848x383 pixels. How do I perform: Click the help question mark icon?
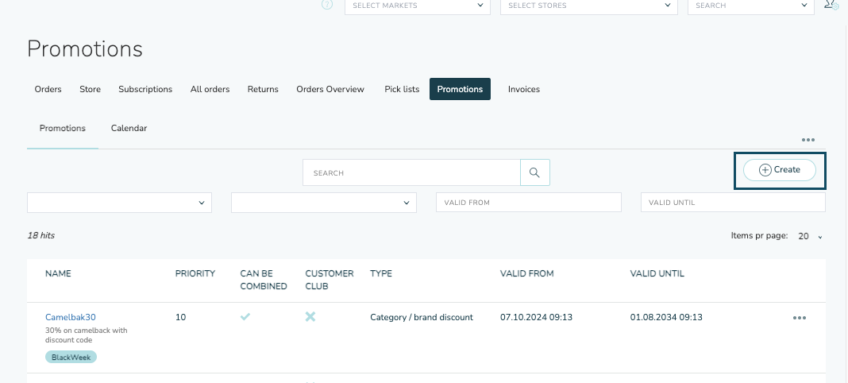[327, 5]
